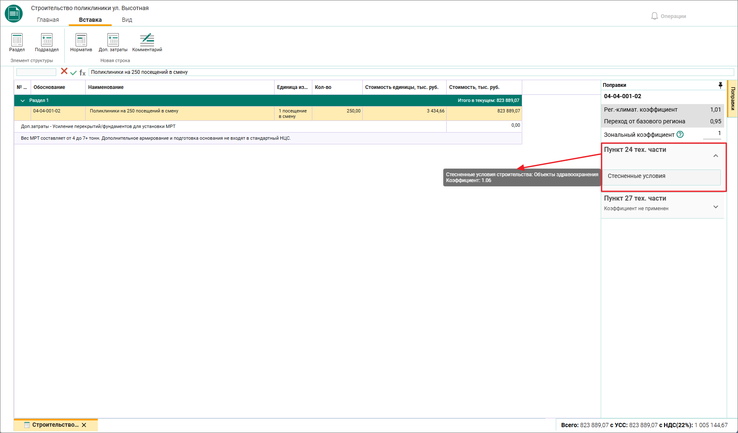Select the Вес МРТ comment row
This screenshot has height=433, width=738.
268,138
